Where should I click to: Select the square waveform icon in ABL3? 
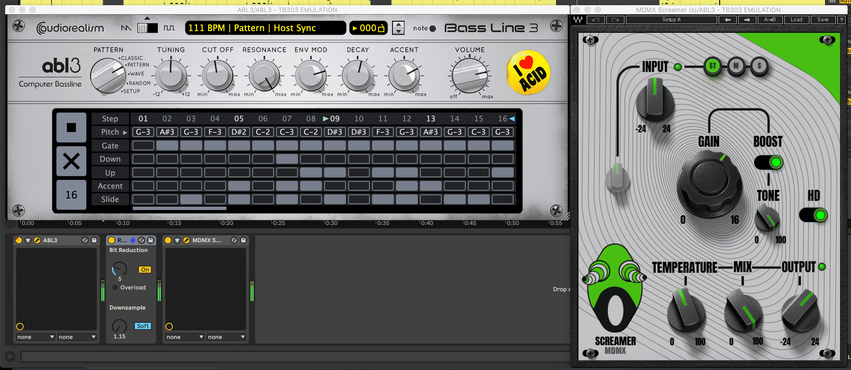pyautogui.click(x=169, y=28)
